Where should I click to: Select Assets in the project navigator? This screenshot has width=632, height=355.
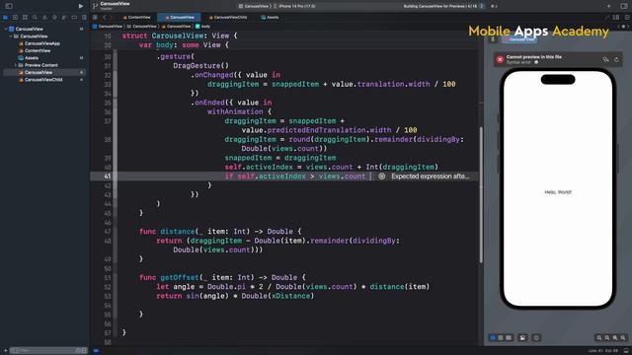32,58
